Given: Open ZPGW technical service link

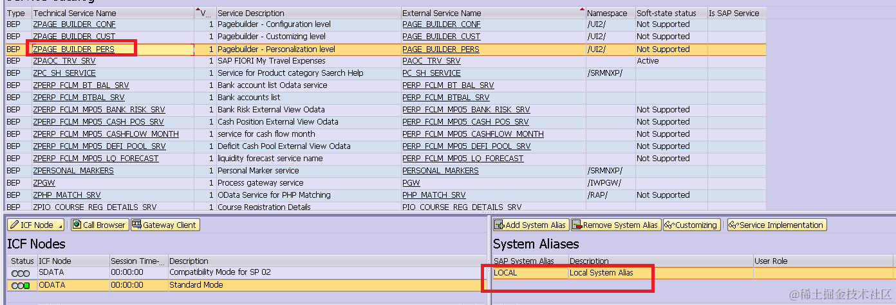Looking at the screenshot, I should pyautogui.click(x=44, y=183).
